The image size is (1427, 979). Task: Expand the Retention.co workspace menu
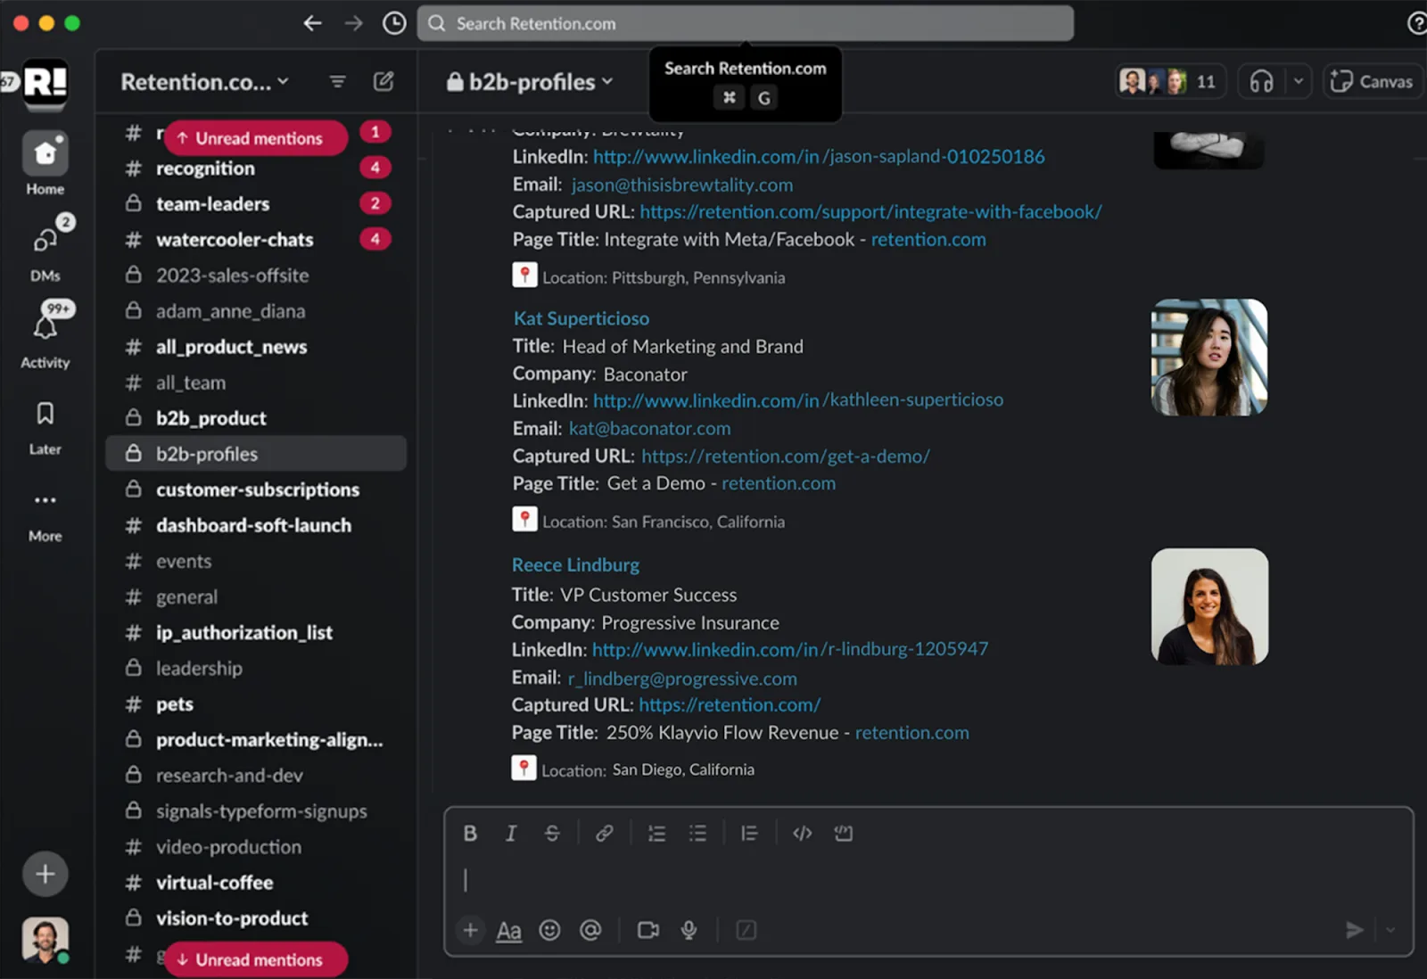point(205,82)
